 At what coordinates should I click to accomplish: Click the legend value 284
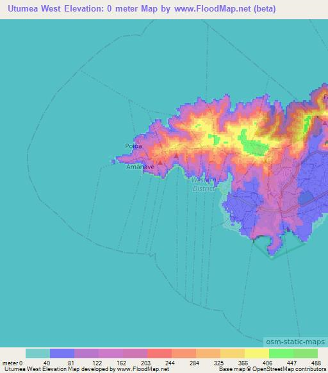pos(194,363)
